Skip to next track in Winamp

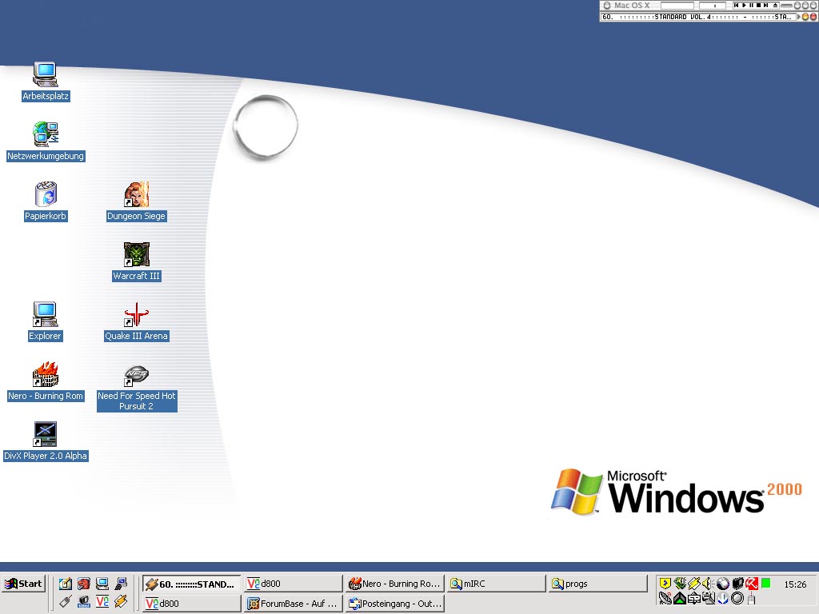pyautogui.click(x=765, y=6)
